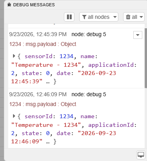147x161 pixels.
Task: Clear all debug messages with trash icon
Action: [x=128, y=17]
